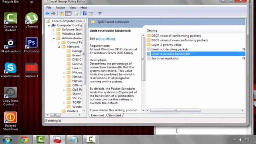
Task: Select Set timer resolution setting
Action: 165,58
